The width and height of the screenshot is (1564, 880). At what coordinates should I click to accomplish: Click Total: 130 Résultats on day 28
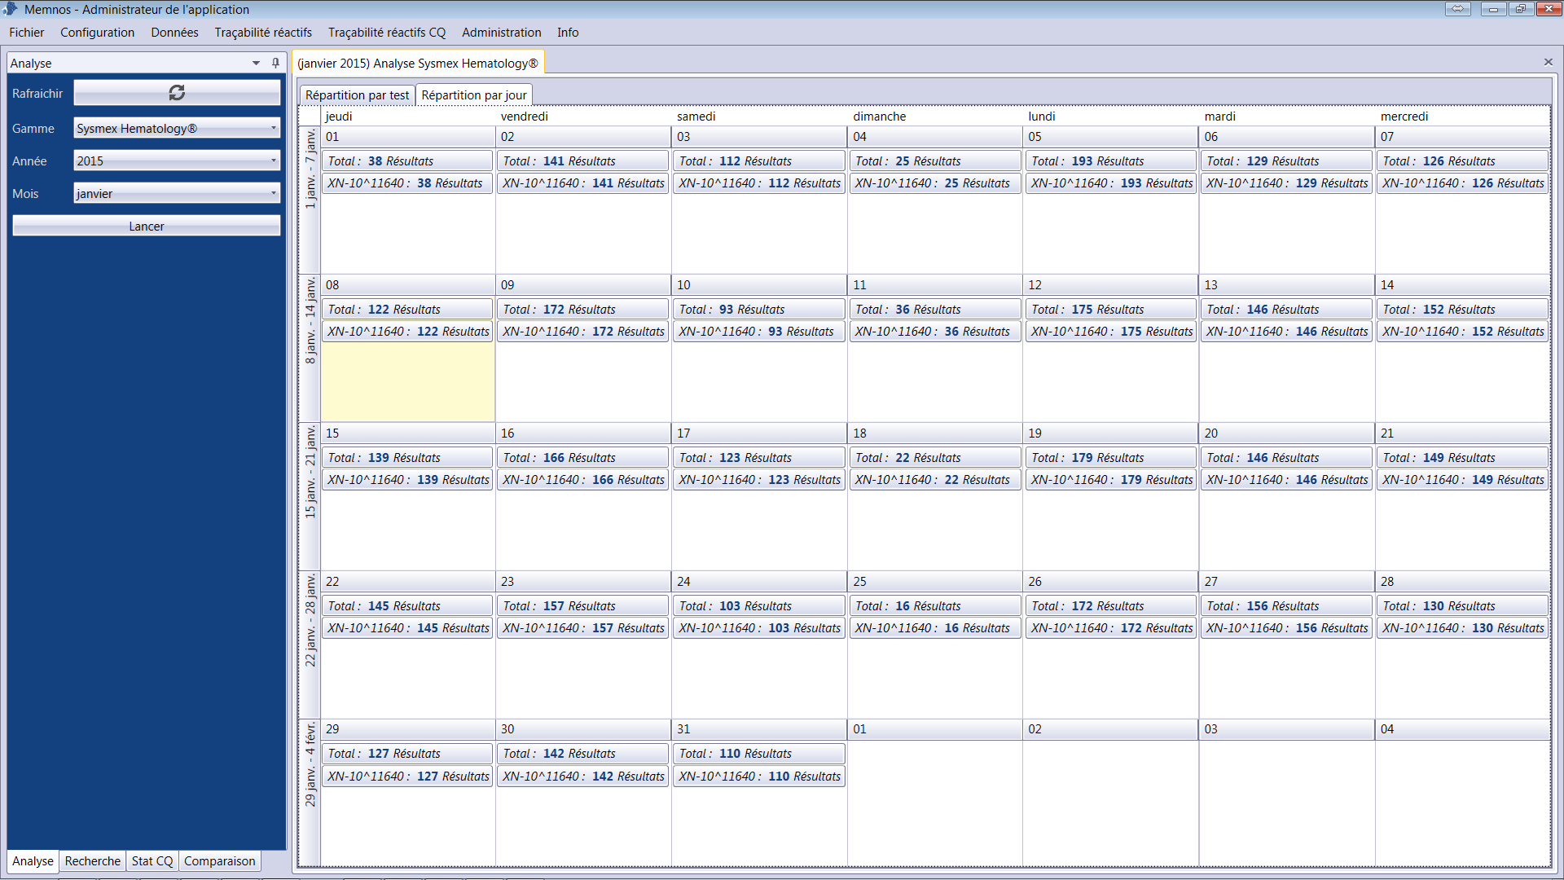tap(1463, 605)
